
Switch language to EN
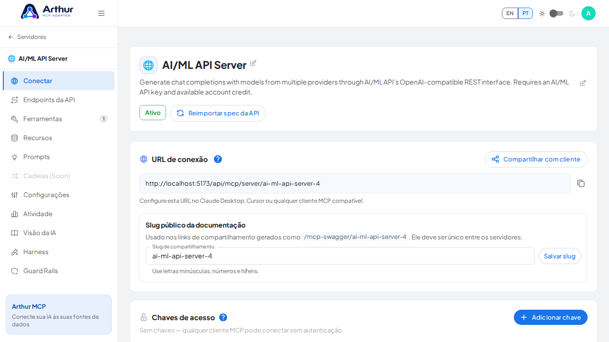coord(510,13)
